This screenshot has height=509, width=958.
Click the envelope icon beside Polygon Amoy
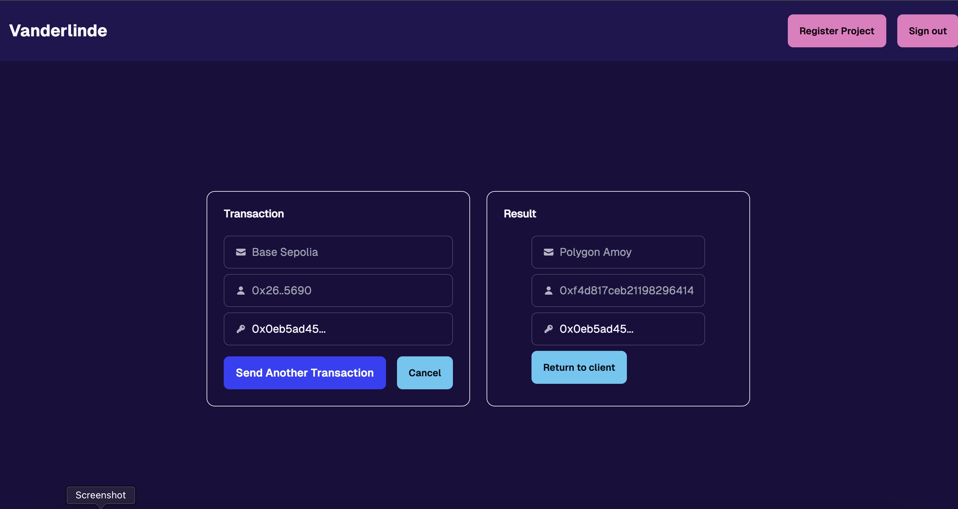[x=548, y=252]
